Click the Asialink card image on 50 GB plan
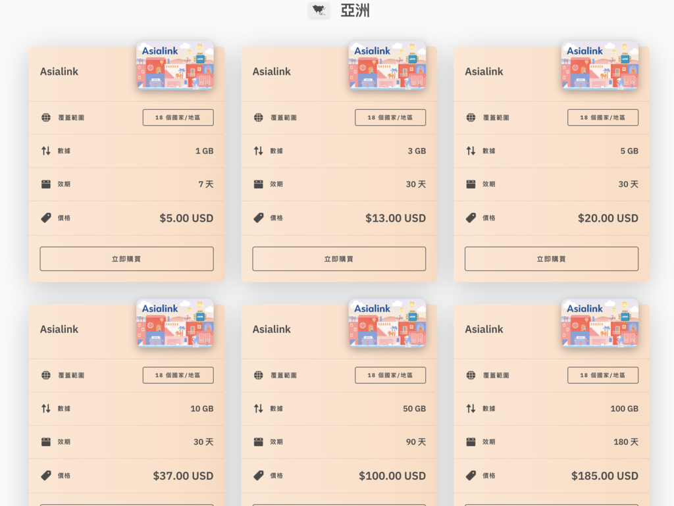This screenshot has width=674, height=506. click(x=387, y=323)
